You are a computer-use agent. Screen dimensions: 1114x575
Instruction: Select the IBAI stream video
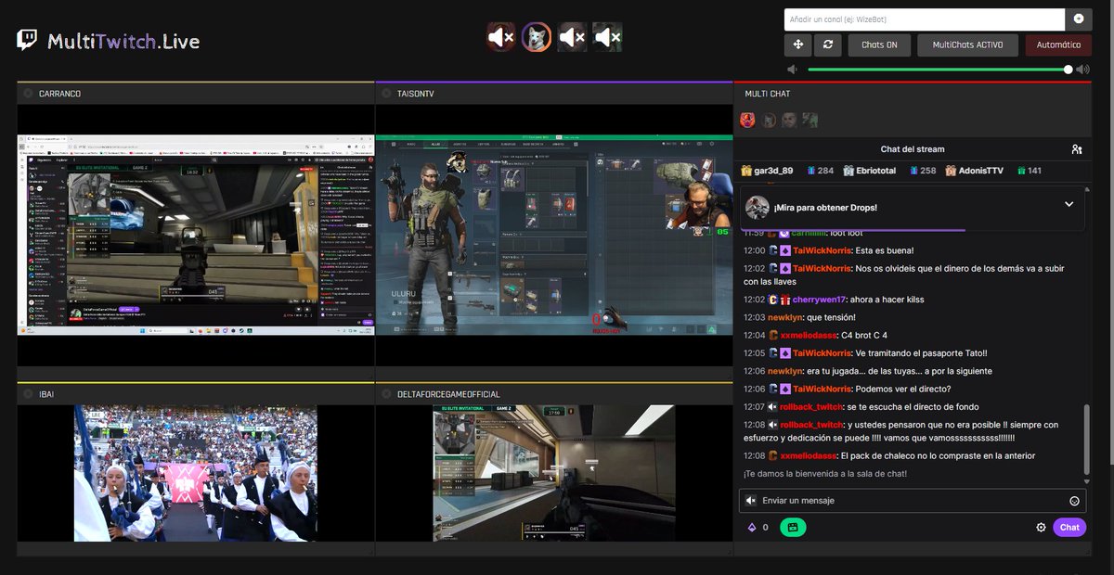click(195, 473)
